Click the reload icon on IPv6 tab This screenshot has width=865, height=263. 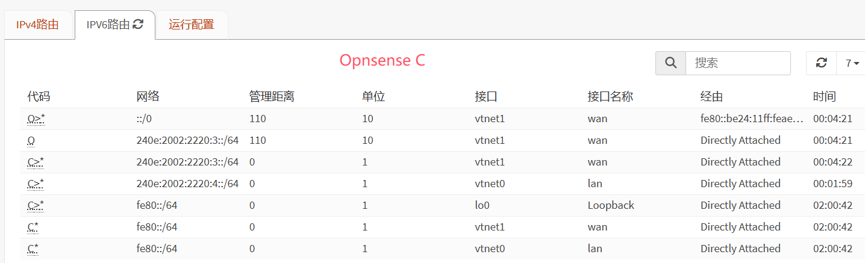coord(139,25)
